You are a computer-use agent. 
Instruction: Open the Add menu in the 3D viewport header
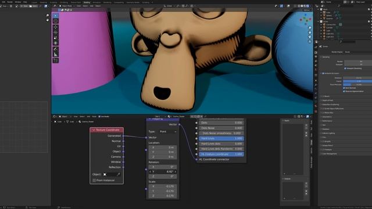click(x=92, y=6)
